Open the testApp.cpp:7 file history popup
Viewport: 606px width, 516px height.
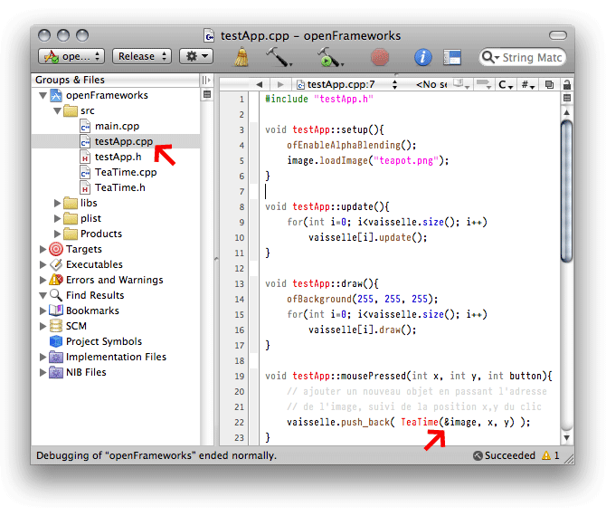(339, 84)
